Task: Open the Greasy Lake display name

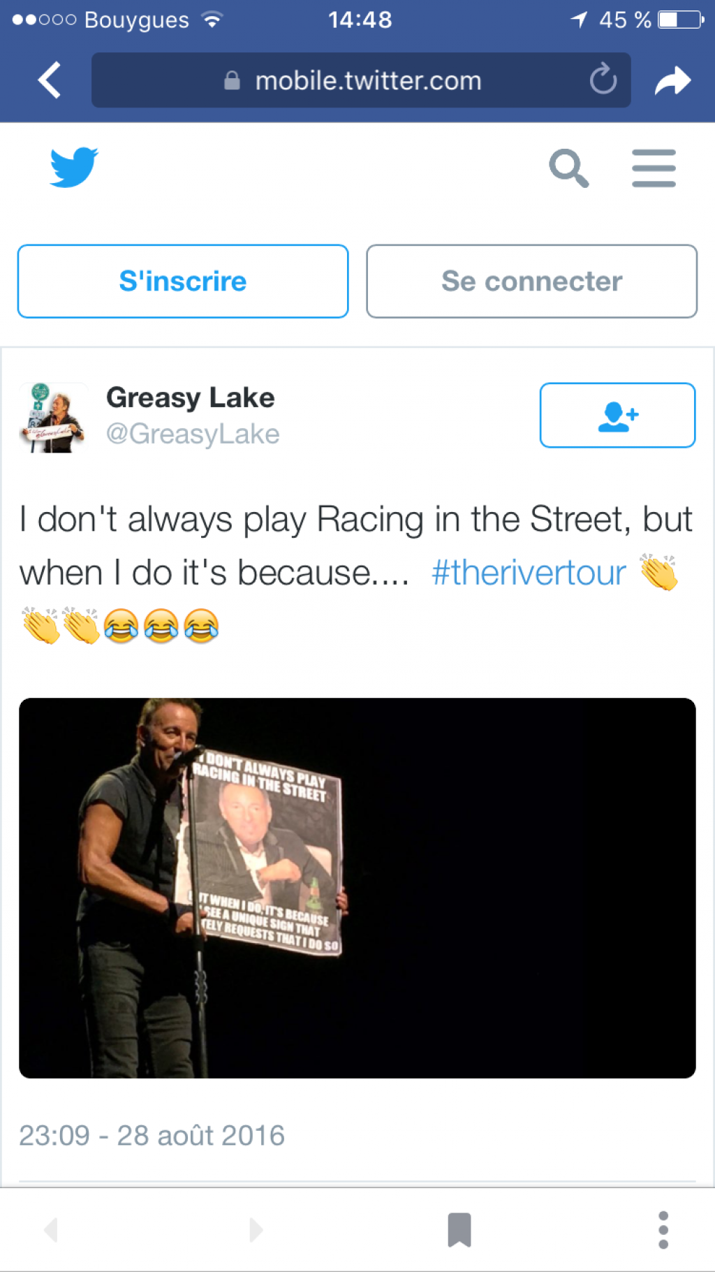Action: [190, 397]
